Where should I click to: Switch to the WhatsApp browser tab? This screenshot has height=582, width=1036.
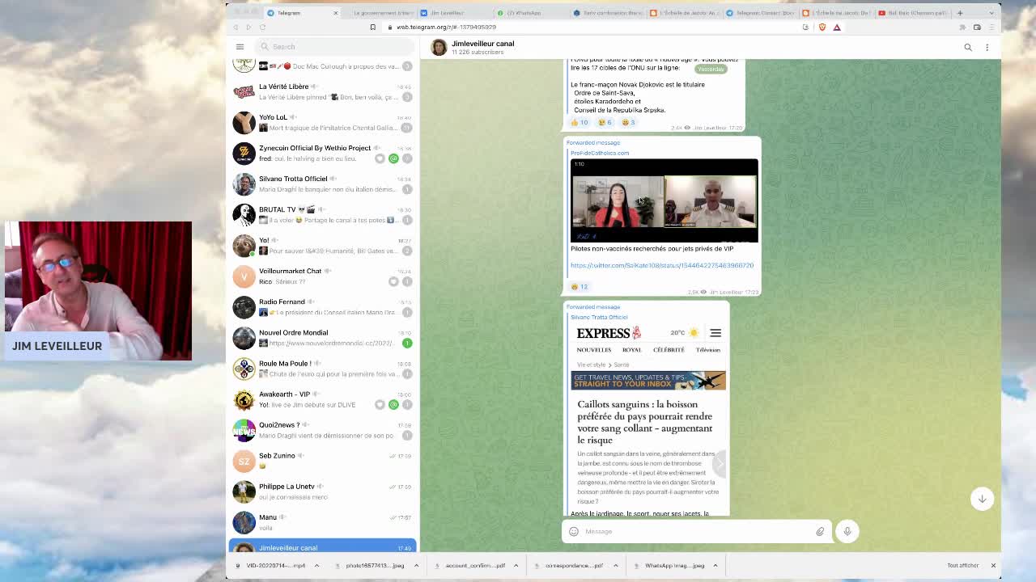coord(530,13)
